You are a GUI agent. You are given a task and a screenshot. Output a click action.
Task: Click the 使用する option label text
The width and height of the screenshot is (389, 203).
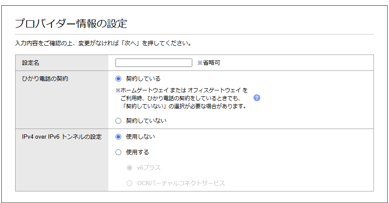click(137, 152)
